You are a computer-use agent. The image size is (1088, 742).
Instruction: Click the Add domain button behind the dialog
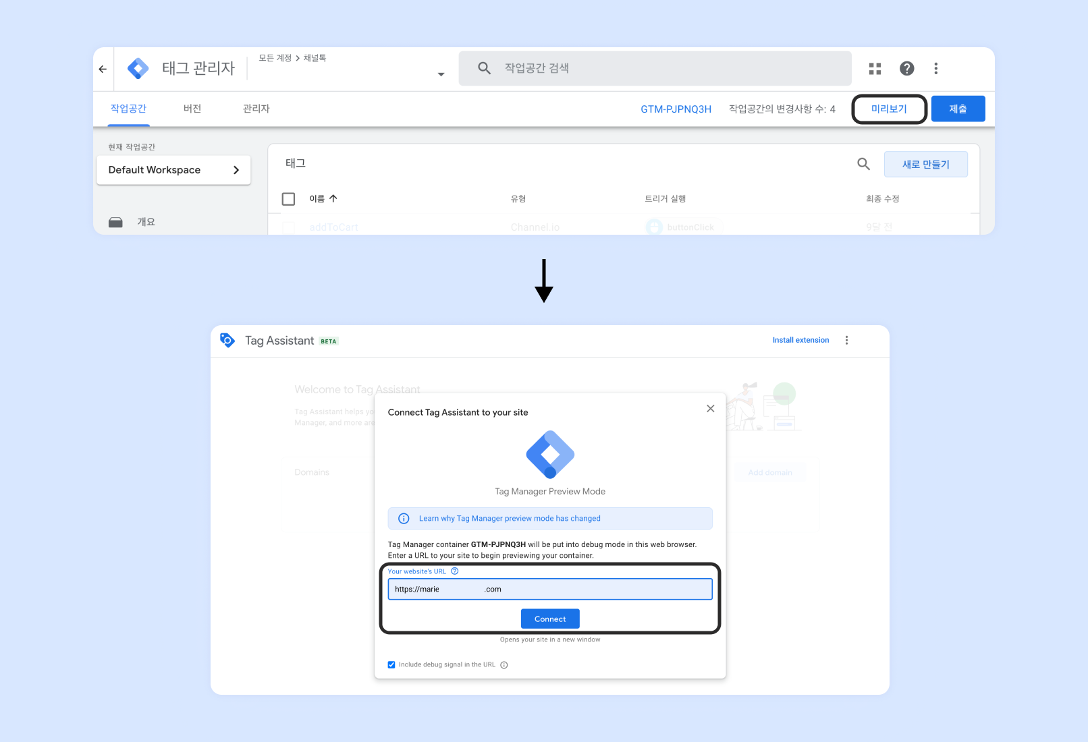coord(770,473)
